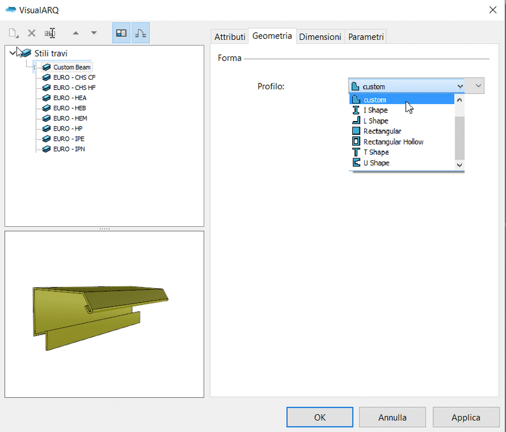Click the outer dropdown arrow beside Profilo
506x432 pixels.
(478, 86)
